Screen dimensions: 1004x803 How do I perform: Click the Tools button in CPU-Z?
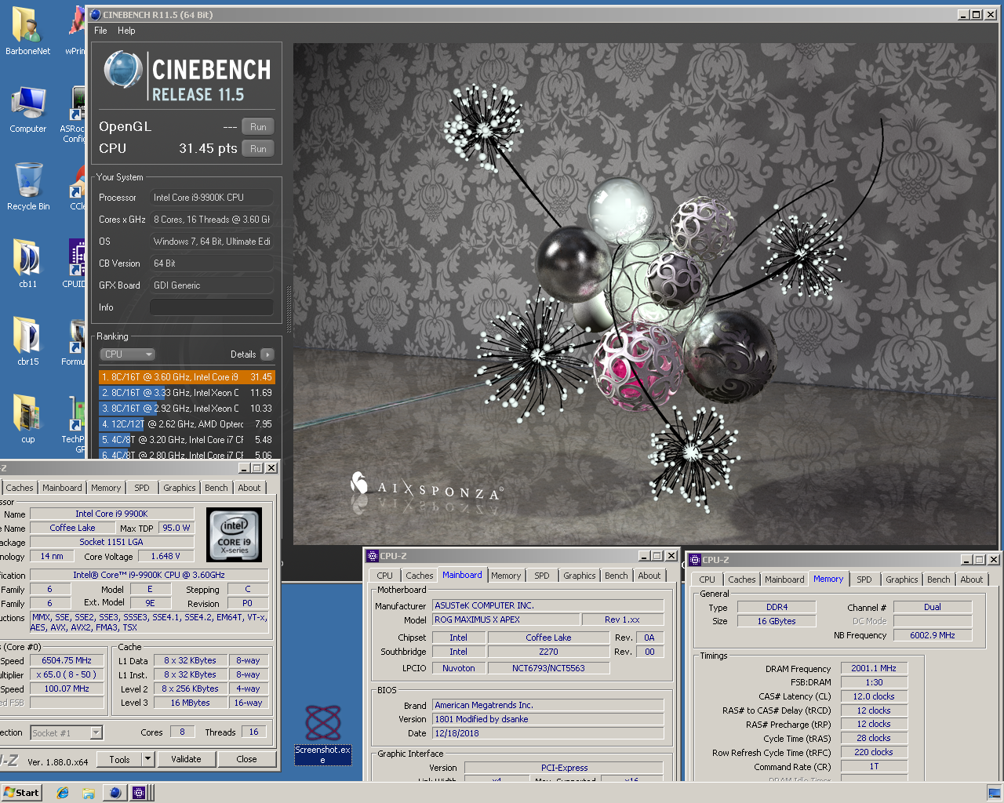pos(119,759)
